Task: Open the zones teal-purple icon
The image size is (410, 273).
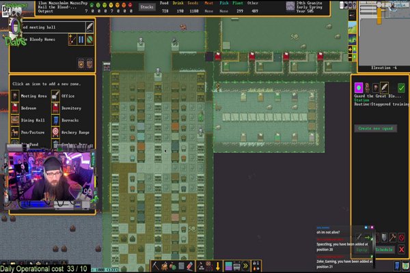Action: coord(228,266)
